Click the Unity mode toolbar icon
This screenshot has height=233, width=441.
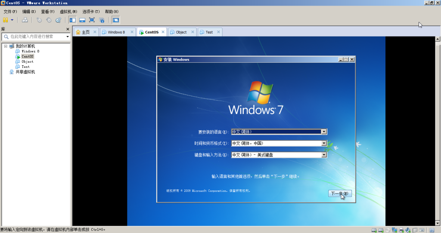(102, 20)
